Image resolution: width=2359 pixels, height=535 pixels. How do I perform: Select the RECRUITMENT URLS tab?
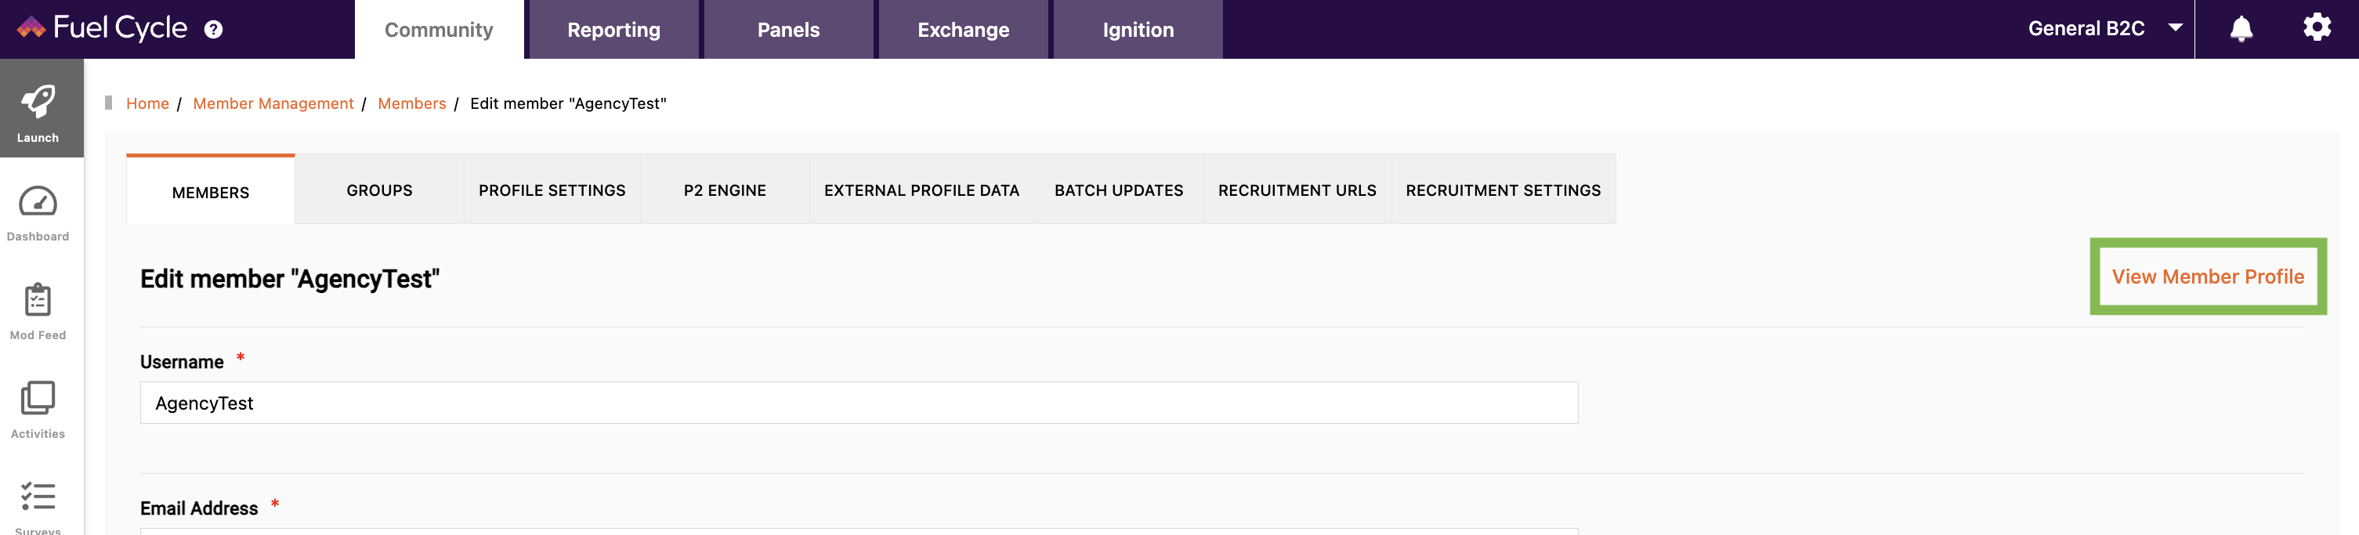pyautogui.click(x=1297, y=190)
